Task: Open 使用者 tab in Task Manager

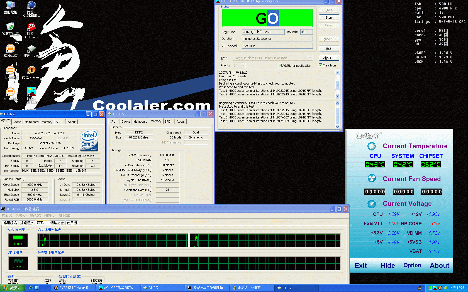Action: coord(72,223)
